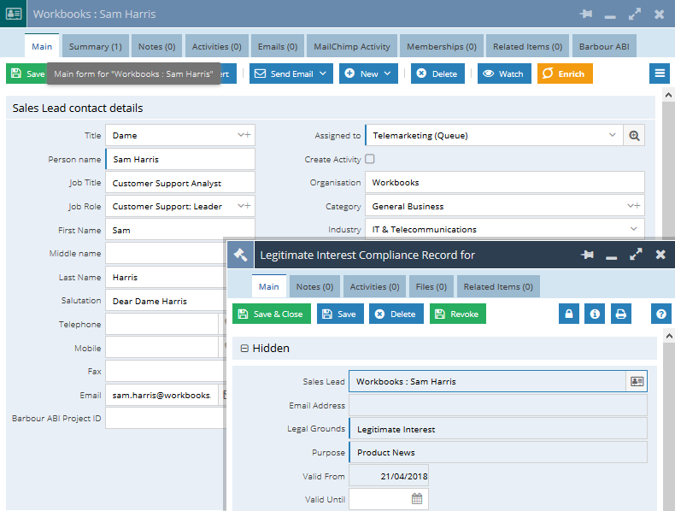
Task: Click the Legal Grounds field
Action: click(498, 429)
